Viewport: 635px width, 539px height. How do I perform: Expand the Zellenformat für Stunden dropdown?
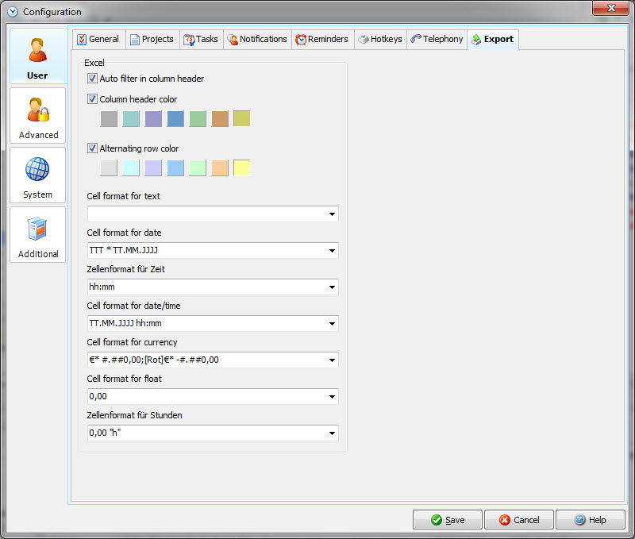point(330,433)
